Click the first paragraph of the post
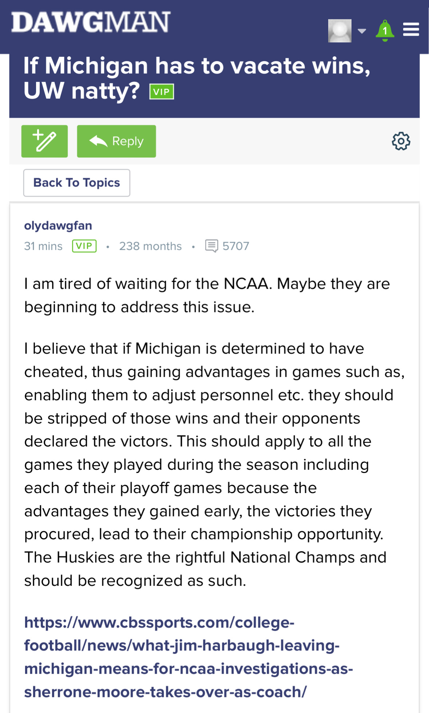The width and height of the screenshot is (429, 713). click(207, 295)
